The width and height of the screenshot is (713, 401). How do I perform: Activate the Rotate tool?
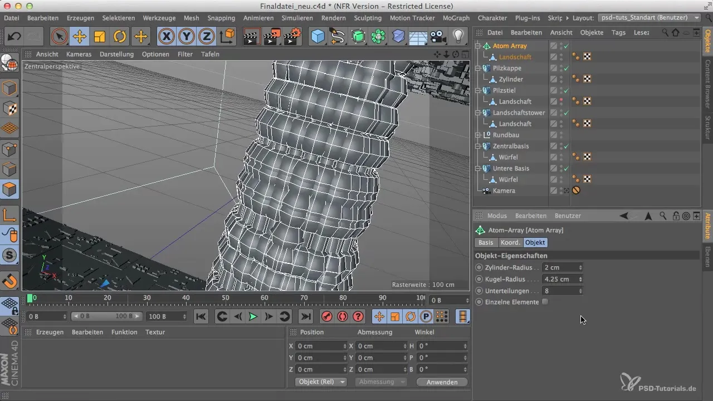point(120,37)
